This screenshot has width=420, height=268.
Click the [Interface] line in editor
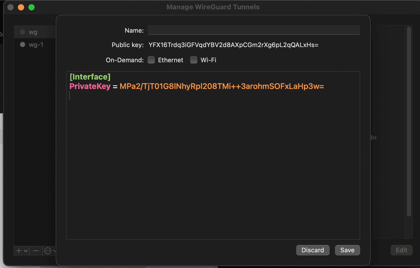point(90,77)
